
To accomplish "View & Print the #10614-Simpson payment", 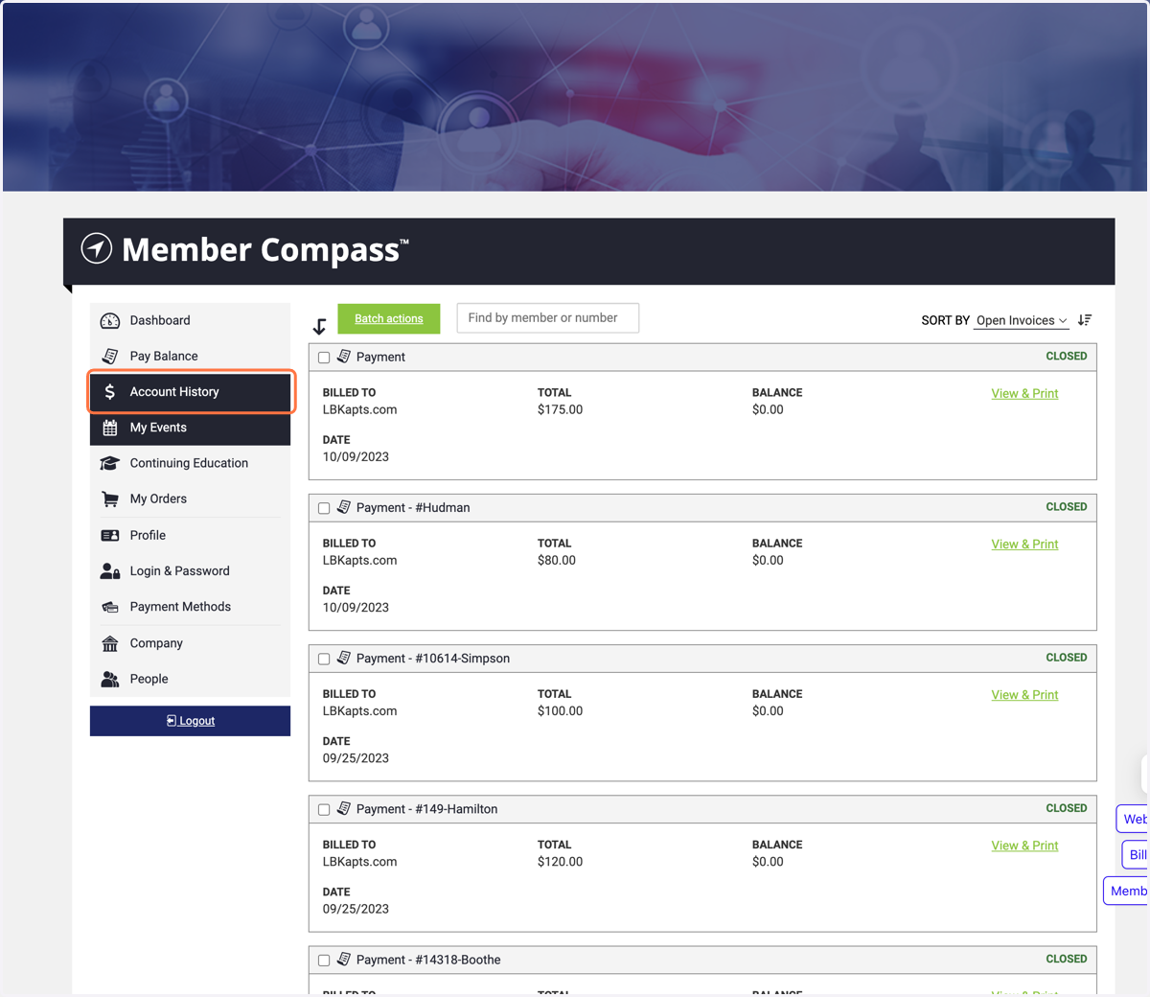I will click(x=1024, y=695).
